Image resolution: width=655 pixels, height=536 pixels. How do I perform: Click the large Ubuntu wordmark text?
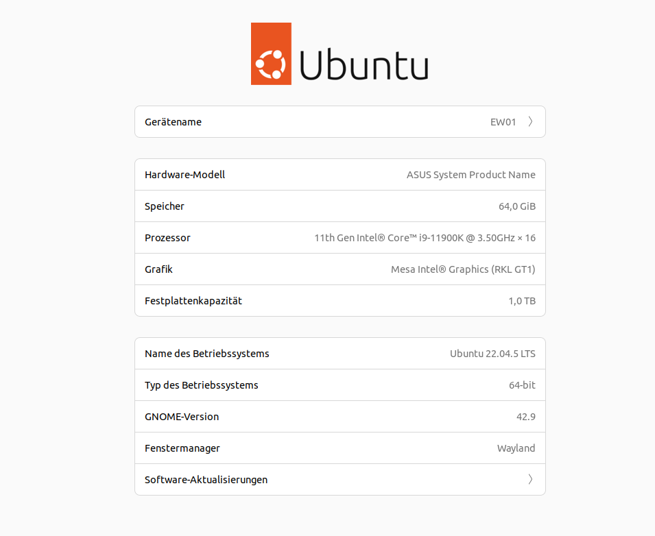click(x=364, y=64)
